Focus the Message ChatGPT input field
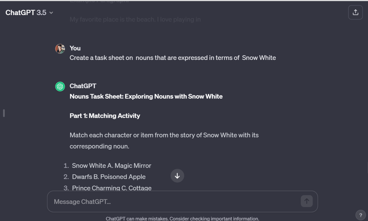This screenshot has height=221, width=368. (x=173, y=202)
